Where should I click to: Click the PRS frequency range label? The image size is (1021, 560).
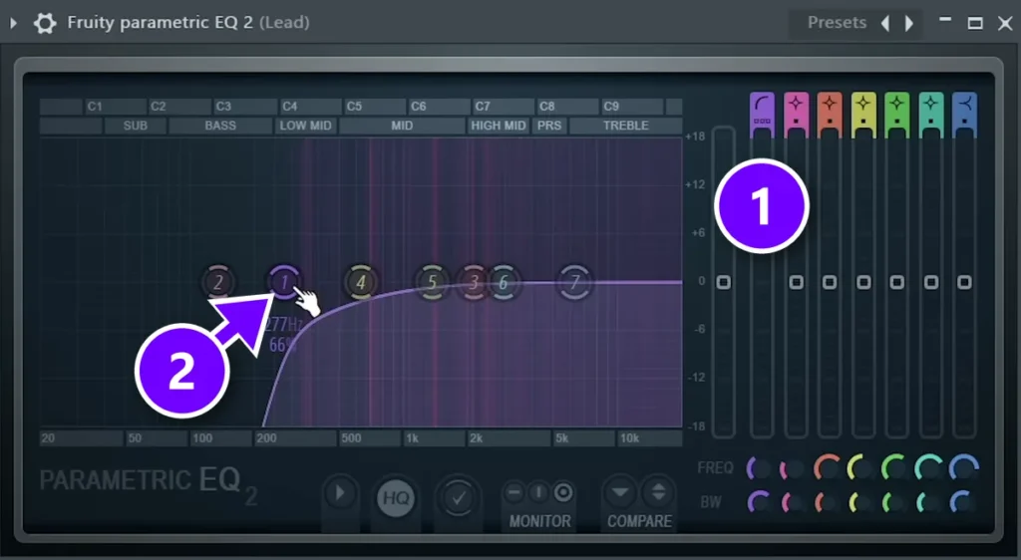pyautogui.click(x=549, y=126)
